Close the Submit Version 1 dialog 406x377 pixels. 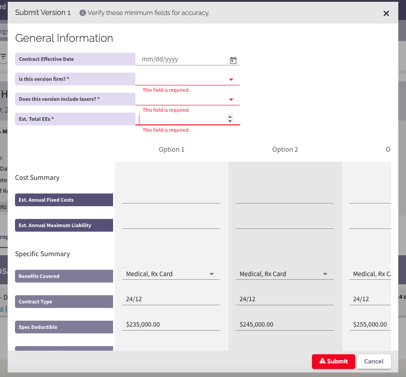pos(386,13)
